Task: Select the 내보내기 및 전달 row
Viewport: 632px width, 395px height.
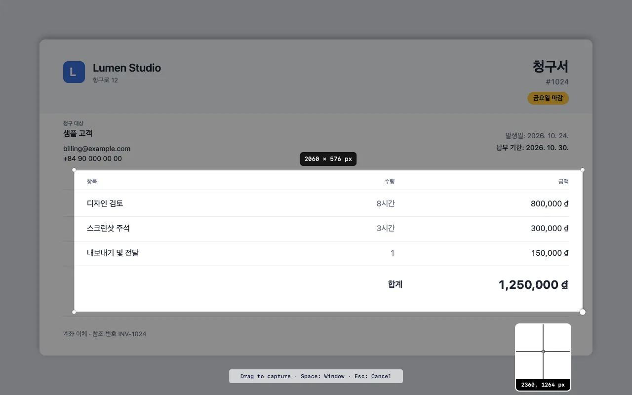Action: [328, 253]
